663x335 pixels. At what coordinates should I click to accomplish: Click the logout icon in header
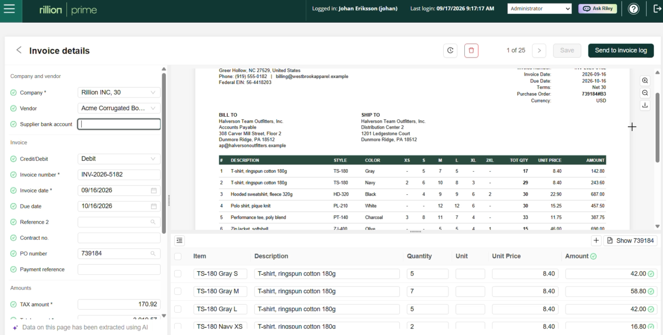(x=657, y=9)
